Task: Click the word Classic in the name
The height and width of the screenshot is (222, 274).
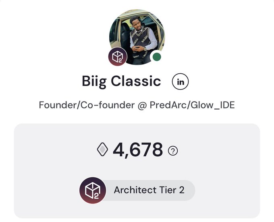Action: [x=136, y=81]
